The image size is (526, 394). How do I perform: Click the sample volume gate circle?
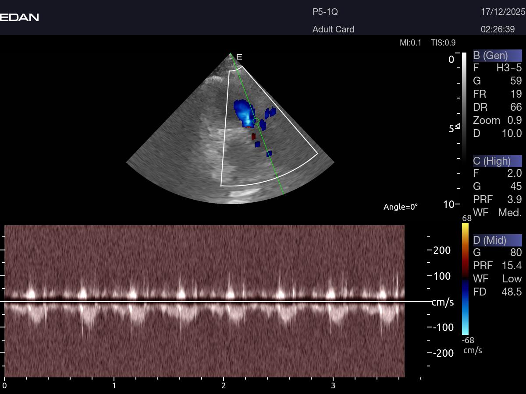tap(256, 121)
